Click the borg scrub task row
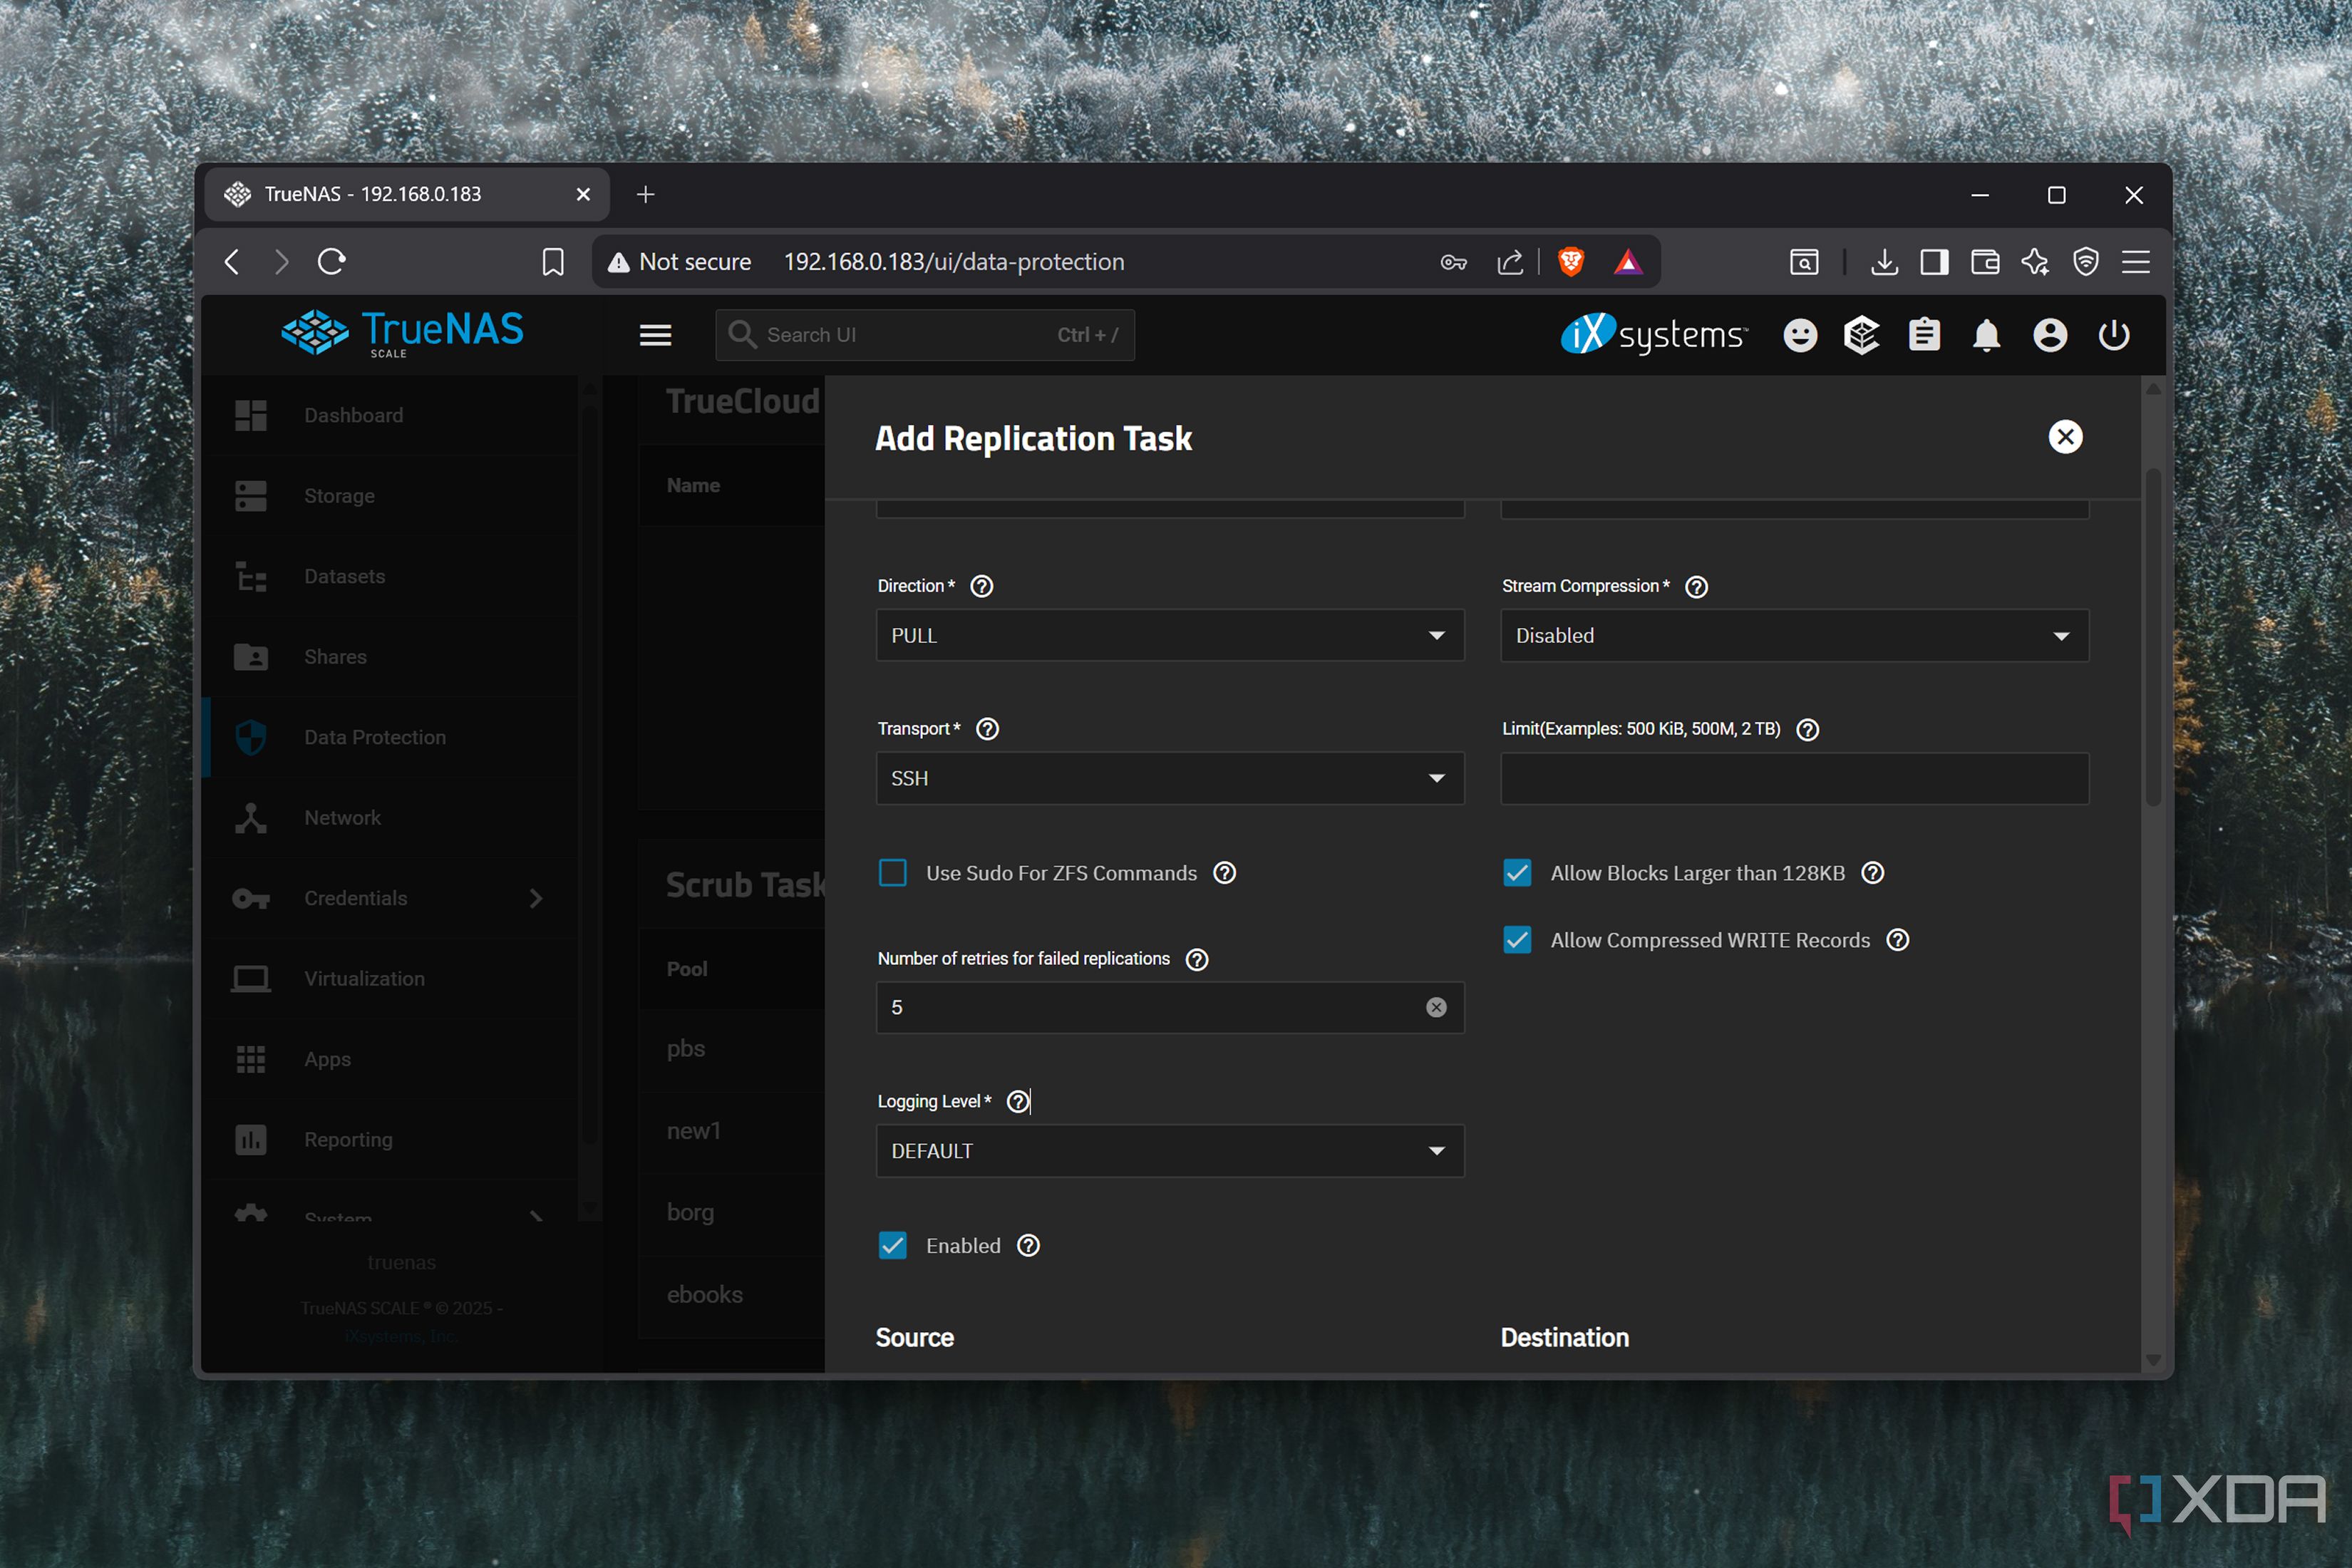This screenshot has height=1568, width=2352. click(731, 1213)
